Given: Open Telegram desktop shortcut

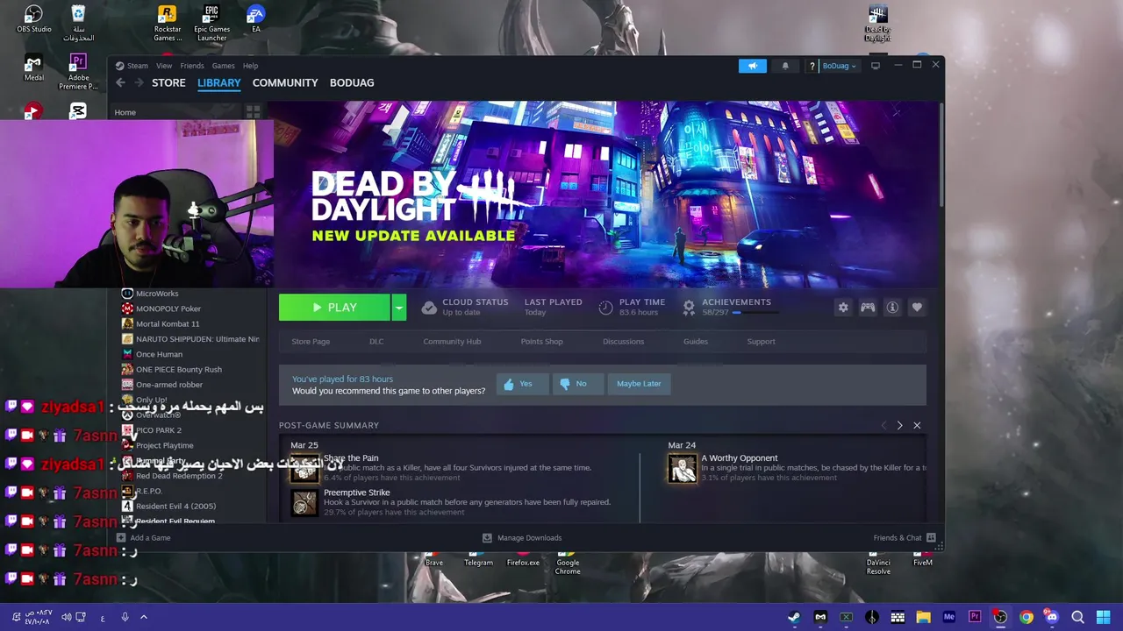Looking at the screenshot, I should pyautogui.click(x=478, y=559).
